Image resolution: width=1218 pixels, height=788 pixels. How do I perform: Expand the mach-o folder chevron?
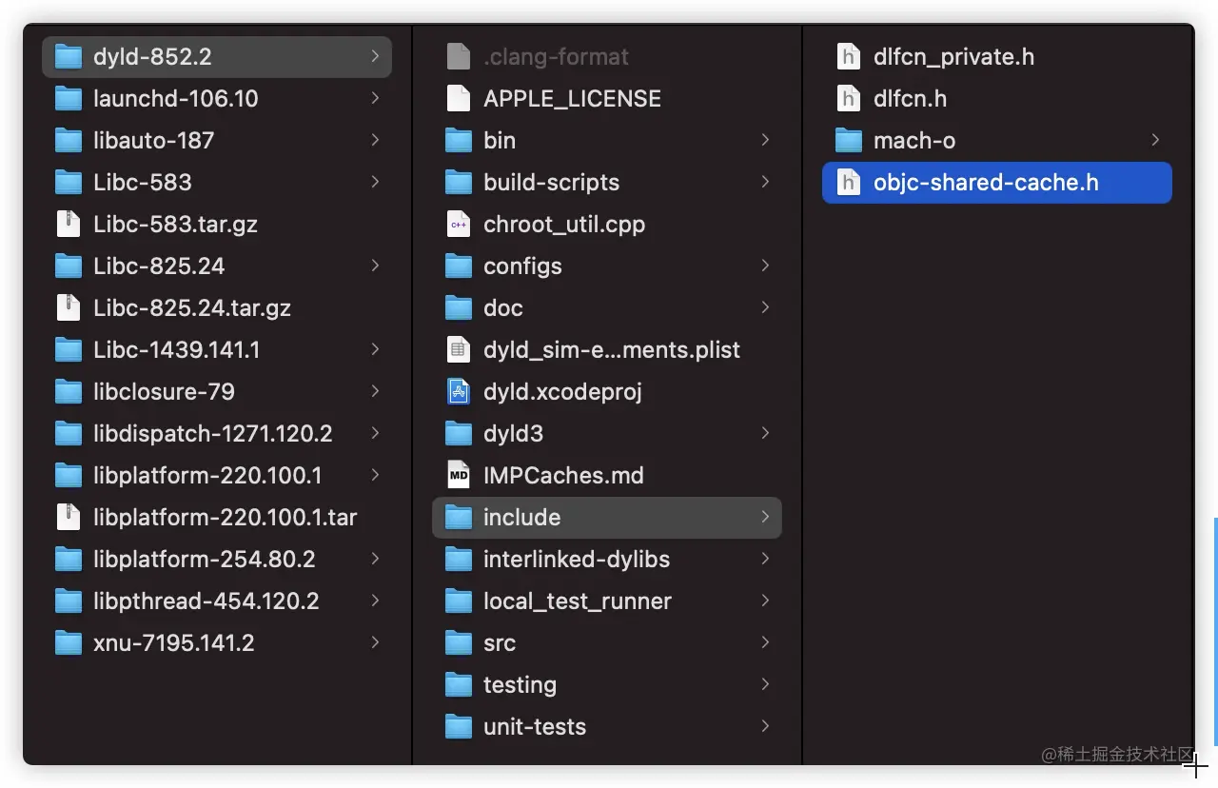click(x=1155, y=140)
